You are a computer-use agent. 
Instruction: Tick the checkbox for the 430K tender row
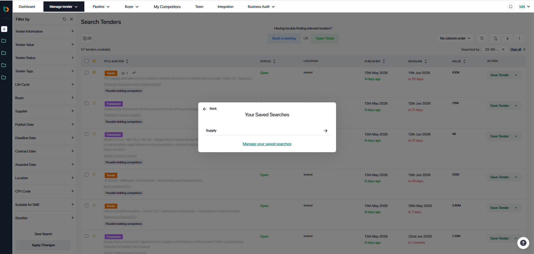(87, 73)
